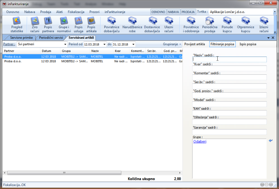Open Narudžbenice robe icon
The width and height of the screenshot is (279, 189).
(132, 25)
